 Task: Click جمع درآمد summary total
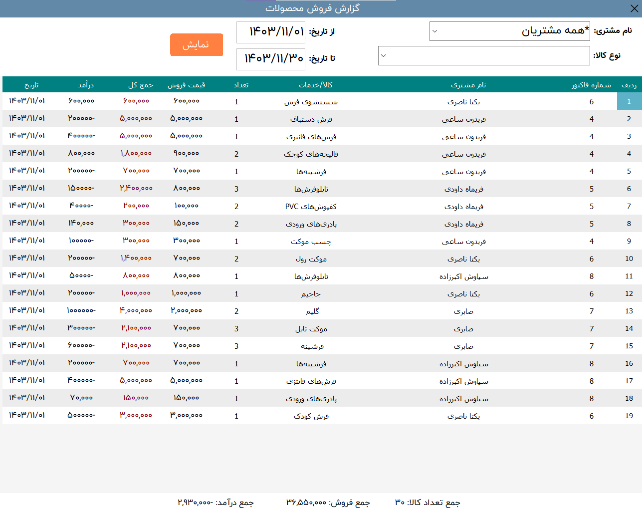tap(215, 503)
